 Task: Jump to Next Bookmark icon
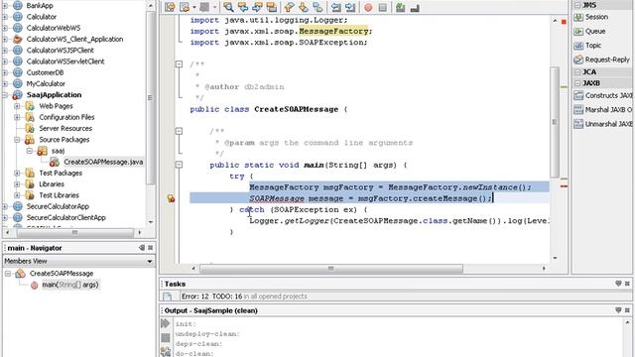point(304,7)
